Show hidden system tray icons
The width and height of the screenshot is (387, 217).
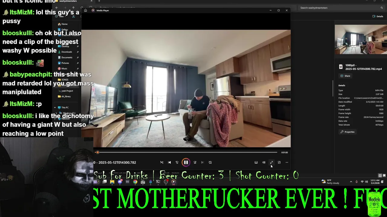[351, 182]
